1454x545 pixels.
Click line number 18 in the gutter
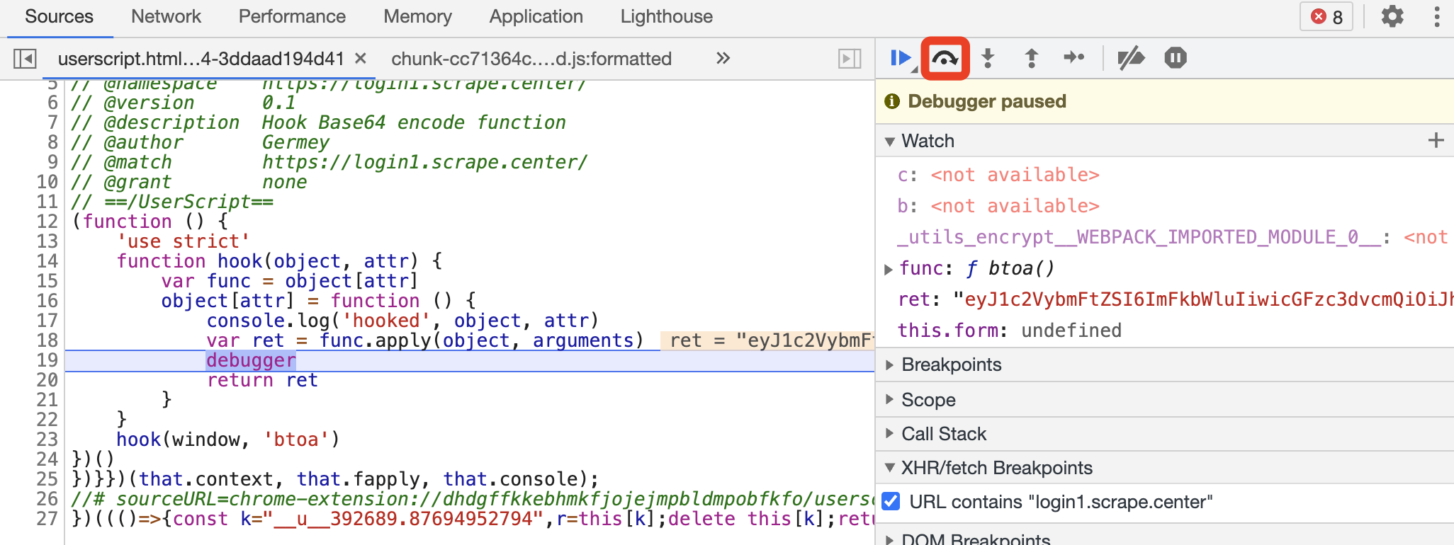click(x=47, y=340)
